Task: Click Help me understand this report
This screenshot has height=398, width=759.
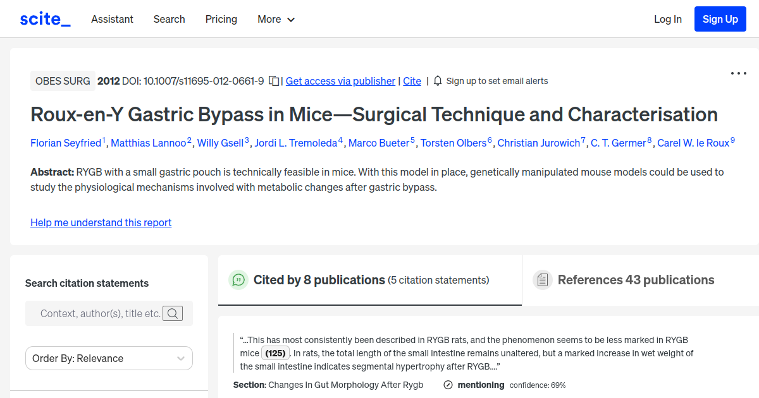Action: click(x=101, y=222)
